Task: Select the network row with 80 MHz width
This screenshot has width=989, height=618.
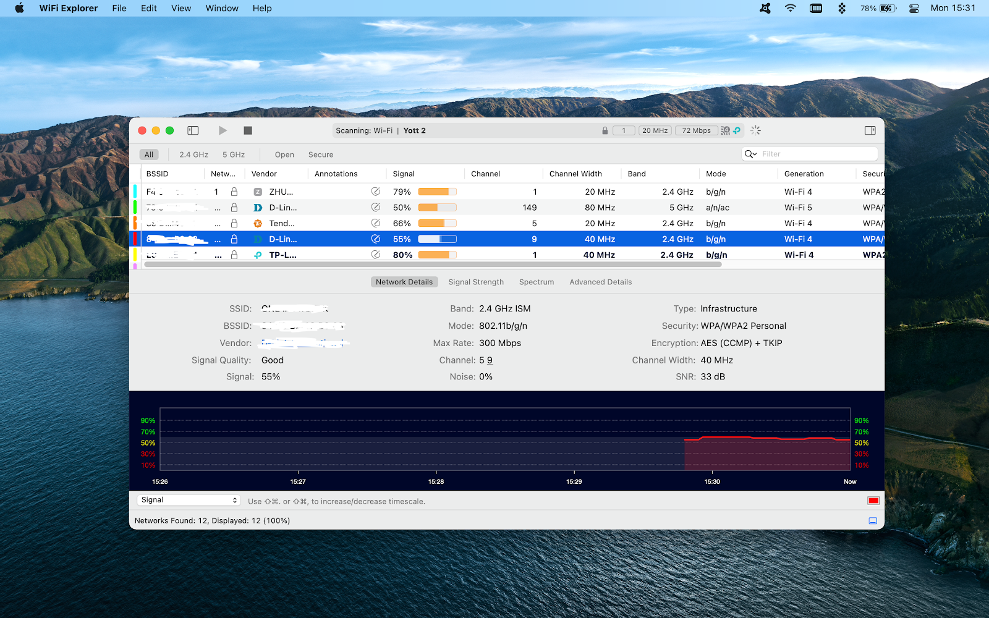Action: point(508,208)
